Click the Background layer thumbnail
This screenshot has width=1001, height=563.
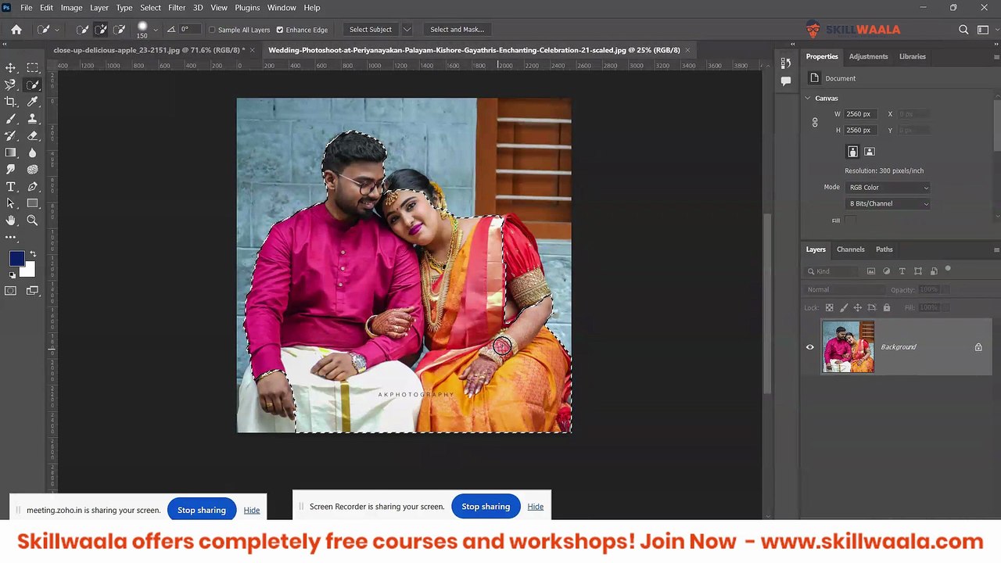click(848, 347)
